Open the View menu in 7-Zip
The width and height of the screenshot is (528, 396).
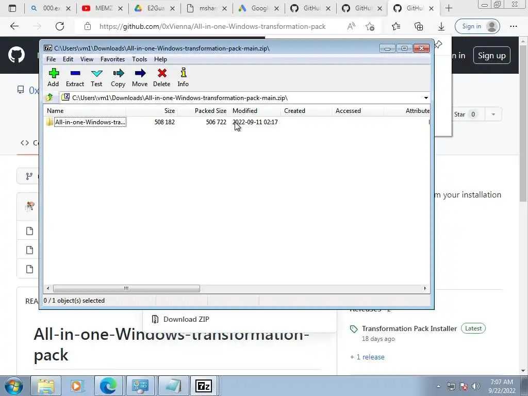click(x=87, y=59)
